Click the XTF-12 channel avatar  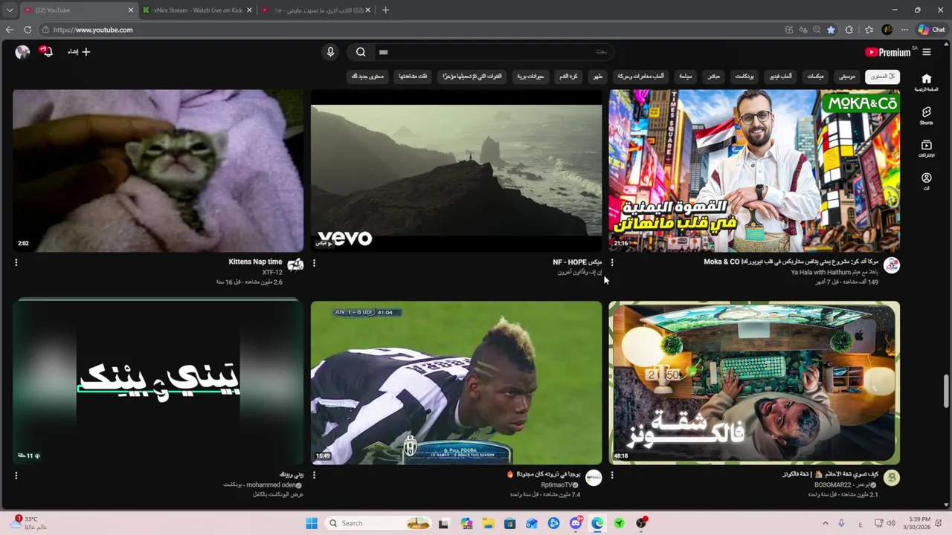[x=295, y=266]
